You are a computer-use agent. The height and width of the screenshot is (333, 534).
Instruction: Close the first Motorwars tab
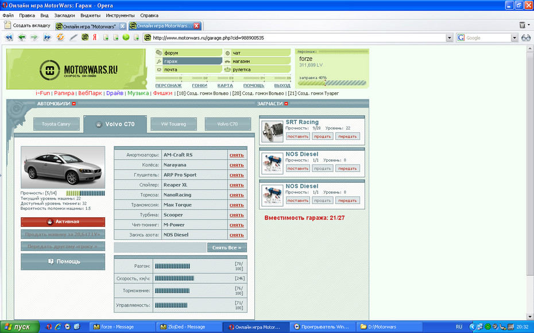pyautogui.click(x=122, y=26)
